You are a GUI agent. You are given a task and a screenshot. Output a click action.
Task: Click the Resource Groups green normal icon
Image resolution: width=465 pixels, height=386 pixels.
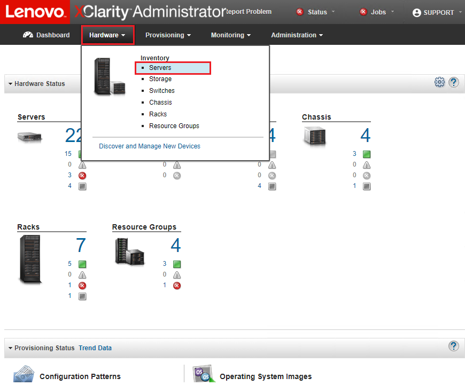(x=177, y=264)
